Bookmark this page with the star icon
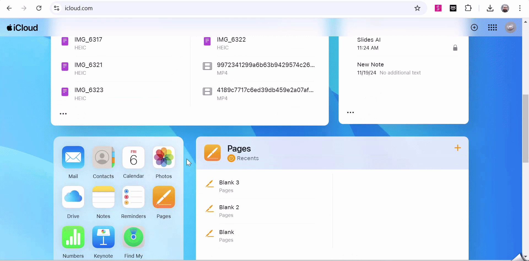The height and width of the screenshot is (261, 529). (x=417, y=8)
